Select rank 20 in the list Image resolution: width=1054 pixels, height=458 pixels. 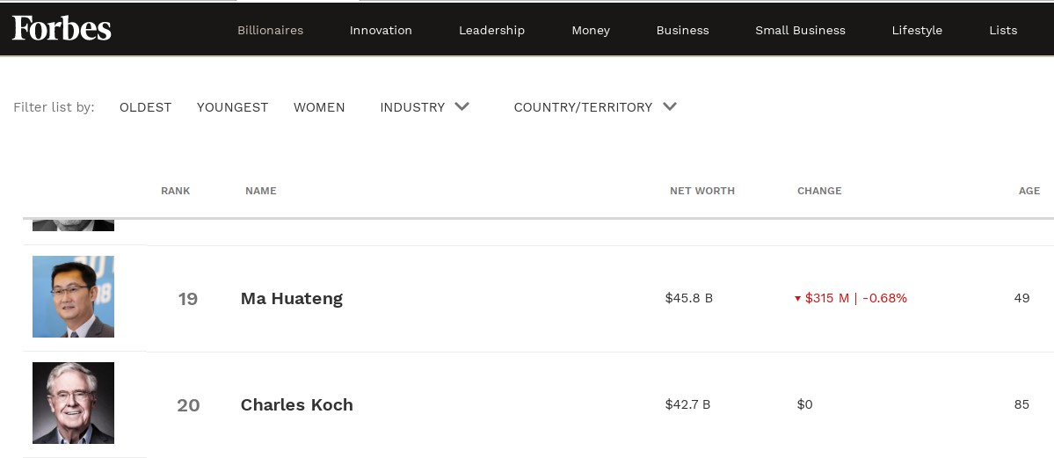coord(188,405)
